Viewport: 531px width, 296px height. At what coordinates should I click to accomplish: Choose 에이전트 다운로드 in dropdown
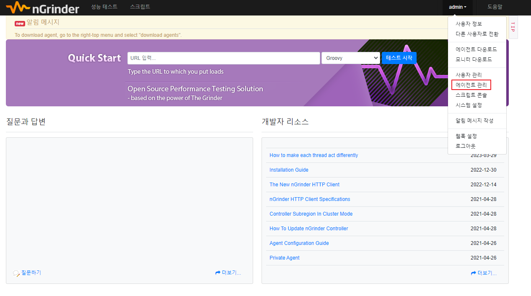click(x=477, y=49)
